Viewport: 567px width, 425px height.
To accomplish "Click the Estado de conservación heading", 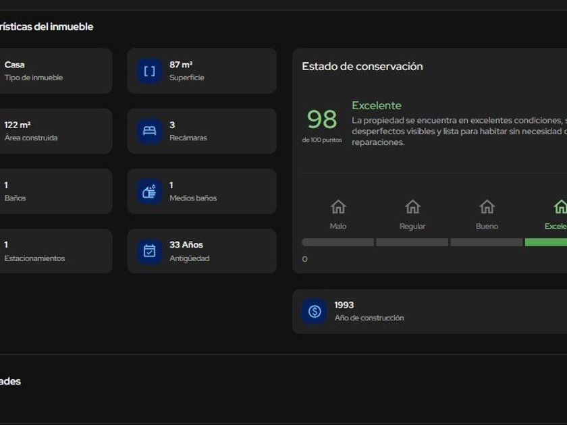I will coord(362,66).
